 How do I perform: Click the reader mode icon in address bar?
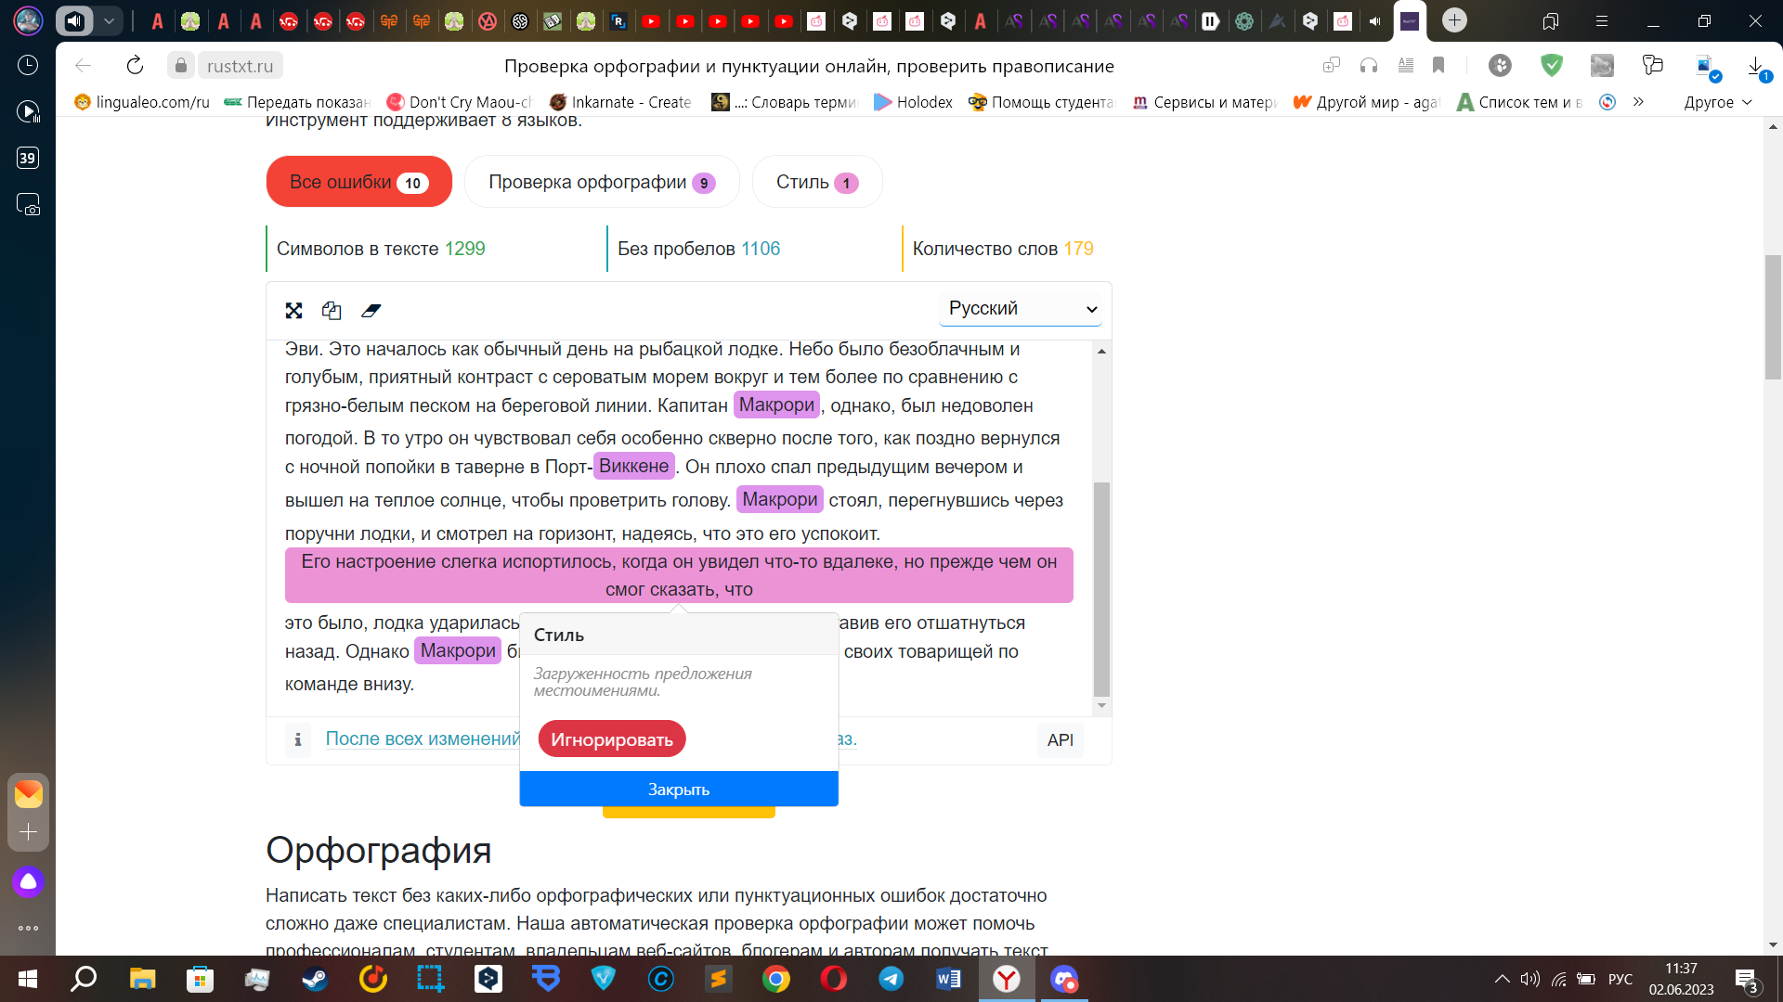tap(1406, 65)
